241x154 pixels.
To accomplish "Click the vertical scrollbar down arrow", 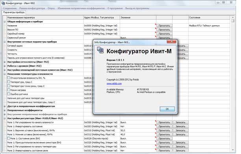I will point(233,150).
